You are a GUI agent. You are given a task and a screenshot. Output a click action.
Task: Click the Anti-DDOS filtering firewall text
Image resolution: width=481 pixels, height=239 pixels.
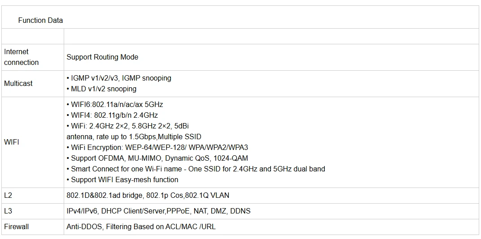[141, 227]
